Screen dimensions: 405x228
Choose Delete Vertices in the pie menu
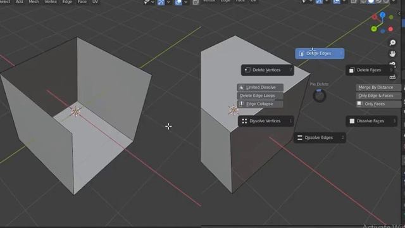pyautogui.click(x=267, y=70)
